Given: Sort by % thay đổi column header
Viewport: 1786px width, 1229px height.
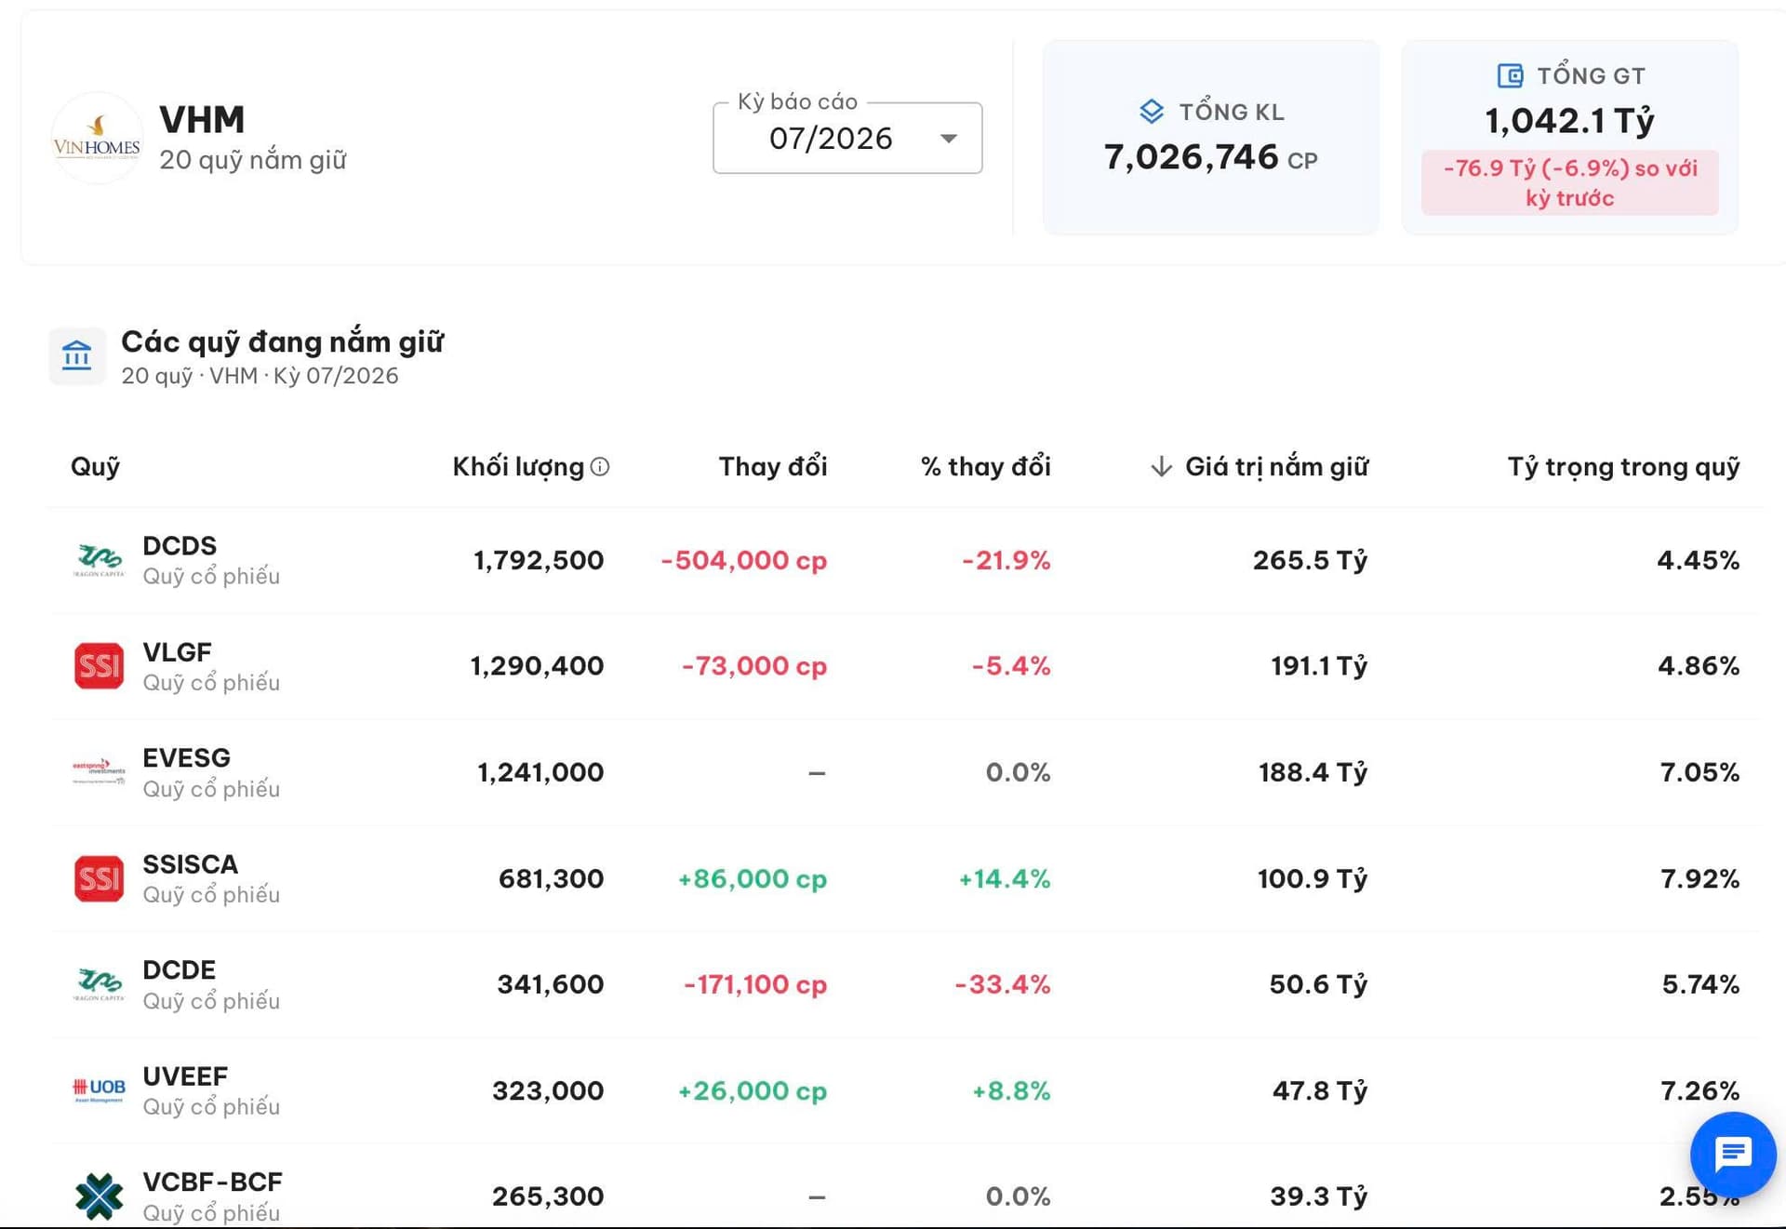Looking at the screenshot, I should point(986,466).
